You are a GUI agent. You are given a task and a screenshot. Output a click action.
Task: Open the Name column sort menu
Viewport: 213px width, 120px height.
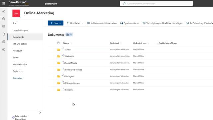pyautogui.click(x=68, y=43)
